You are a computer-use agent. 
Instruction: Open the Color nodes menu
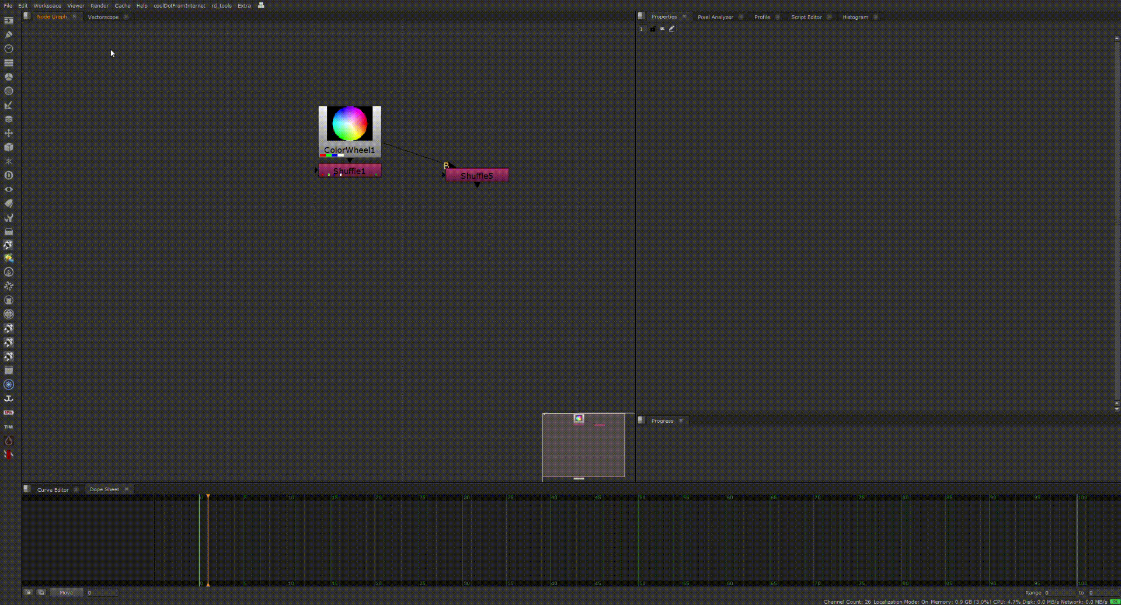pos(9,77)
